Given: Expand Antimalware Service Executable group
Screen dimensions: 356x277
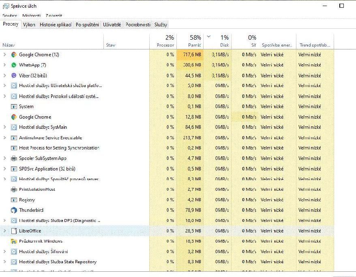Looking at the screenshot, I should click(4, 138).
